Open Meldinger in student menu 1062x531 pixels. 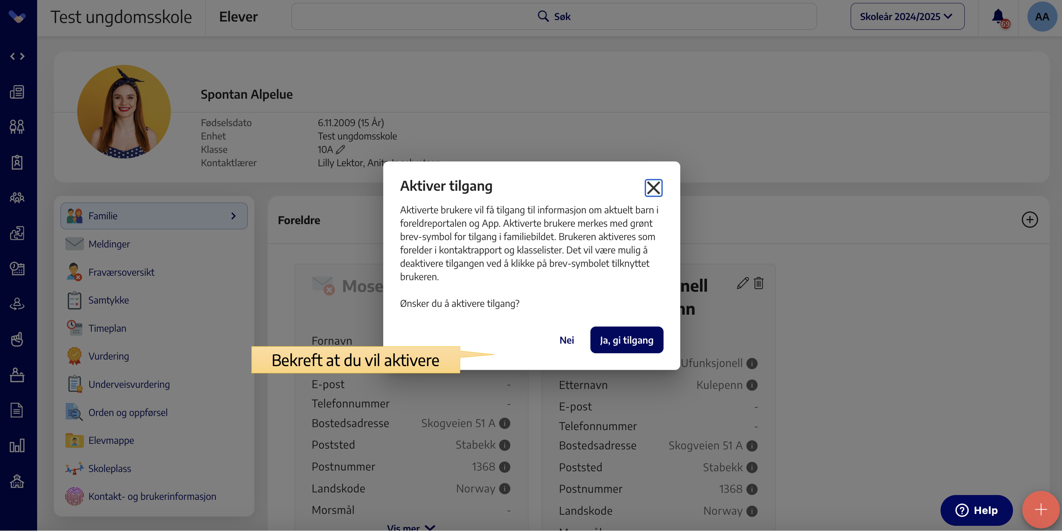pyautogui.click(x=109, y=244)
